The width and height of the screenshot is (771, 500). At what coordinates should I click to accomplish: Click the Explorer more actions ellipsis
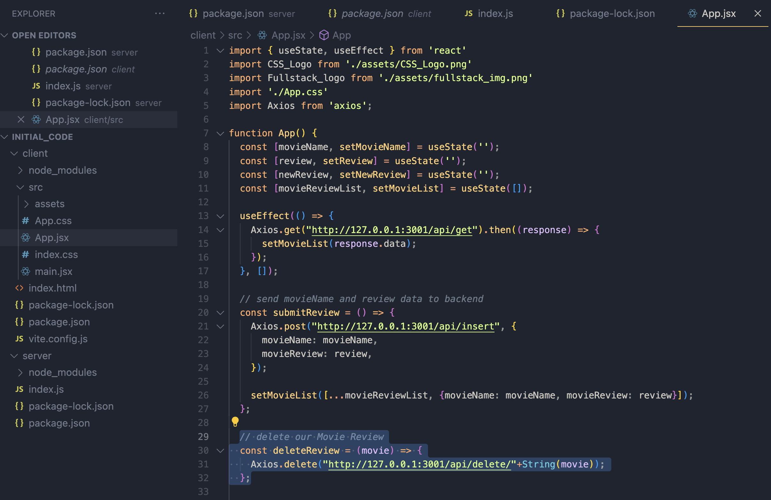coord(160,14)
